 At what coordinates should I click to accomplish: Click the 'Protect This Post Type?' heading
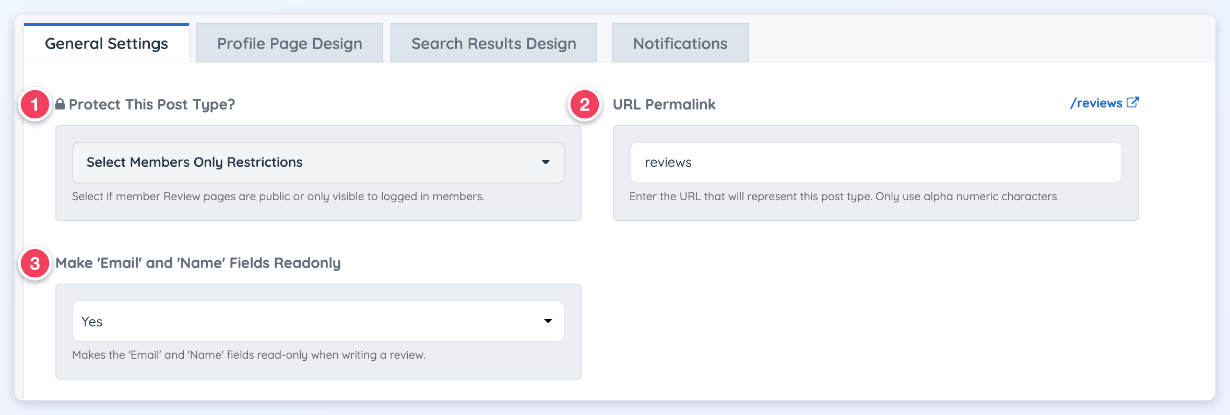[152, 105]
